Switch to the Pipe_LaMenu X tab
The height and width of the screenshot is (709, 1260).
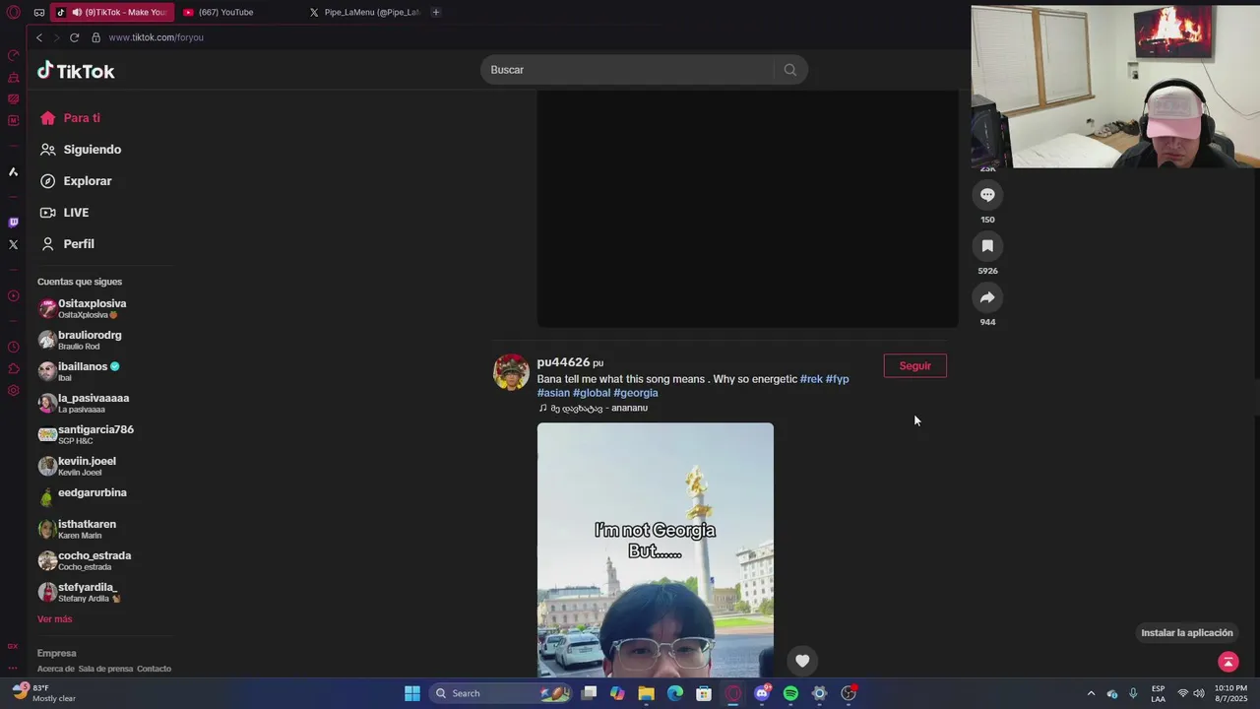pyautogui.click(x=364, y=13)
